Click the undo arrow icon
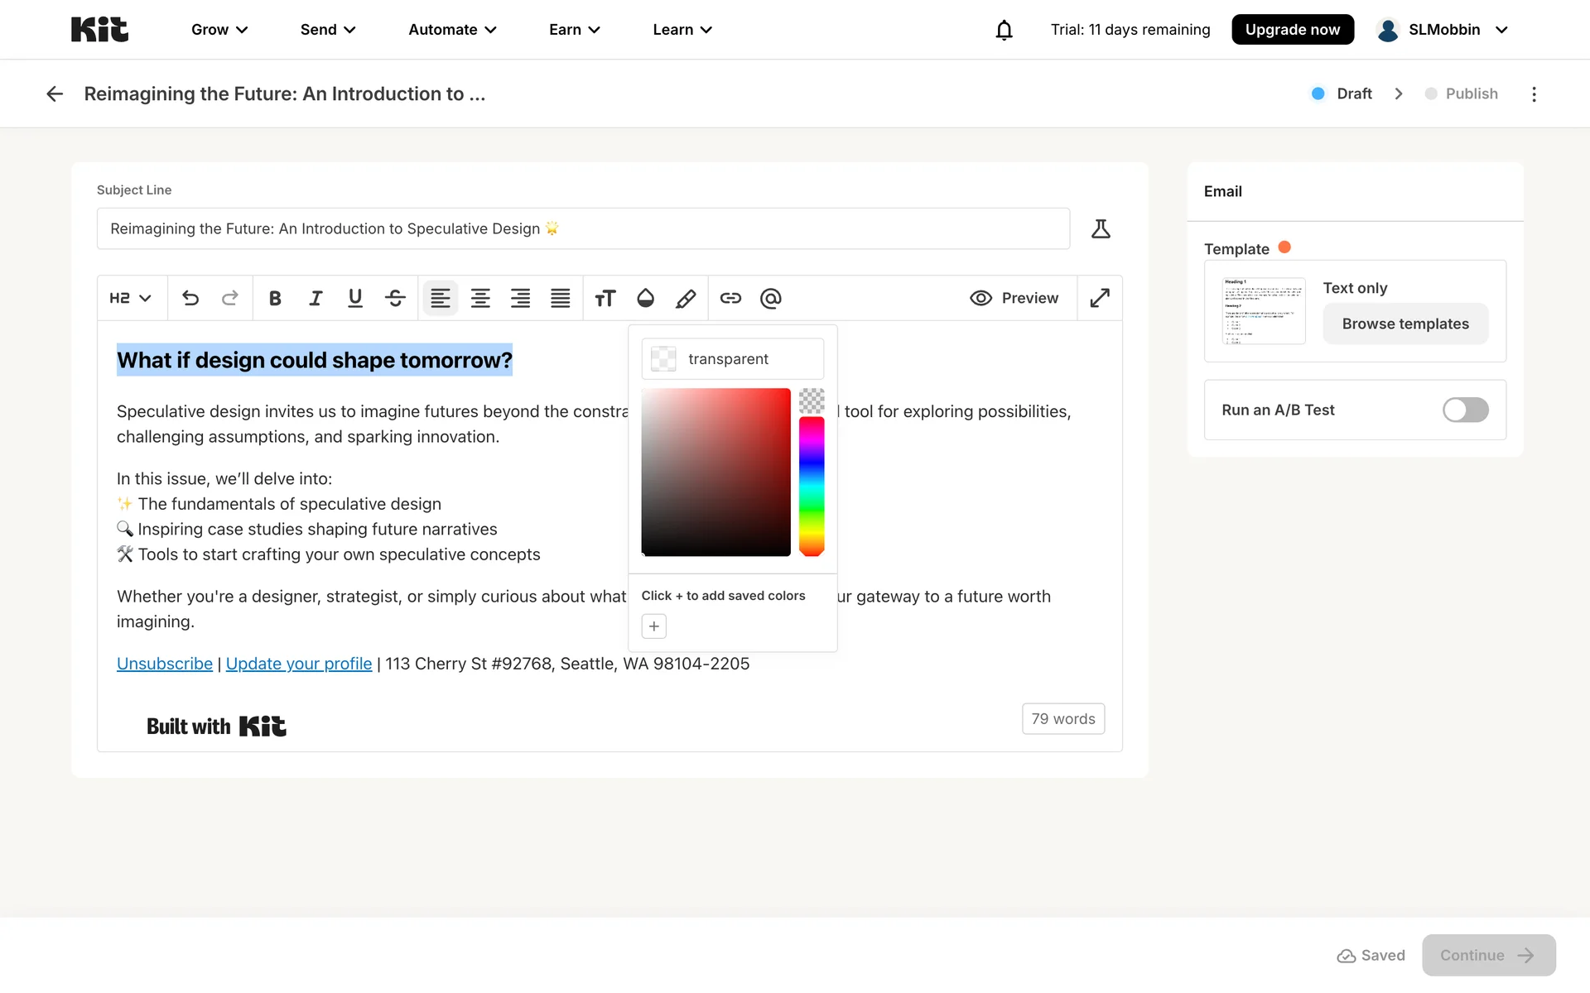 190,298
